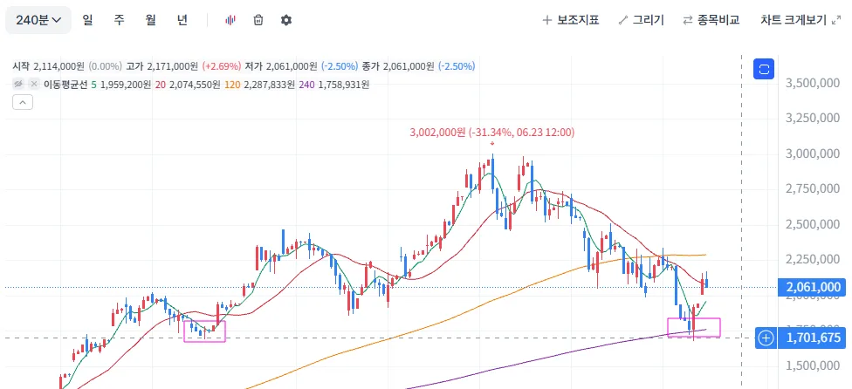Select the 년 (yearly) period
852x389 pixels.
182,20
